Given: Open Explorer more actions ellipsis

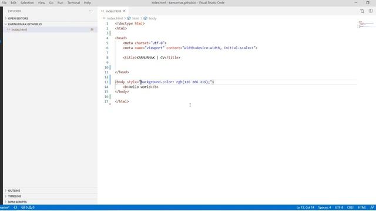Looking at the screenshot, I should (91, 11).
